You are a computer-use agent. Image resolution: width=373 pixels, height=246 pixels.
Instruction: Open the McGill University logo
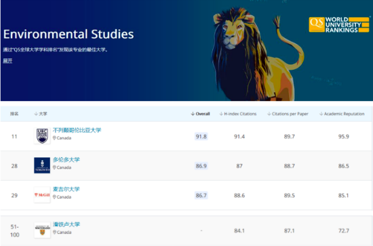point(42,195)
